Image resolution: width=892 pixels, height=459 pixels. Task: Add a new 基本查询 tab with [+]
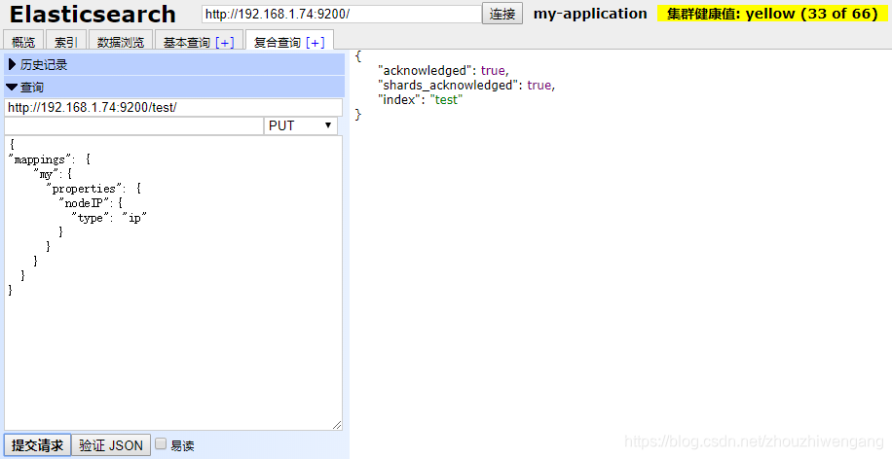[x=225, y=43]
